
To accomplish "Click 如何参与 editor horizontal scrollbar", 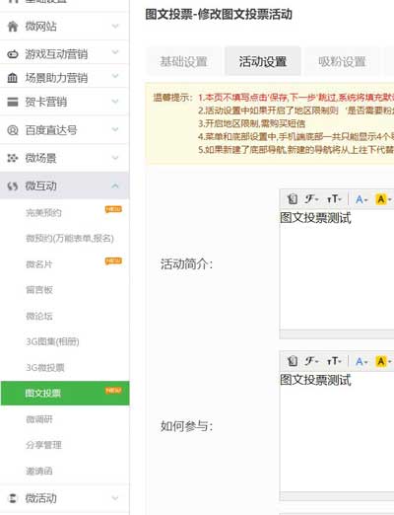I will [337, 496].
